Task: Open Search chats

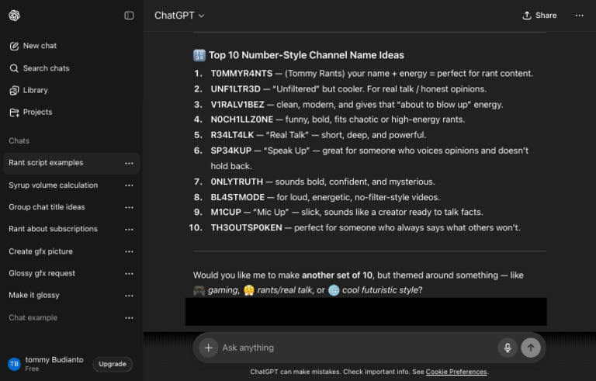Action: pyautogui.click(x=46, y=68)
